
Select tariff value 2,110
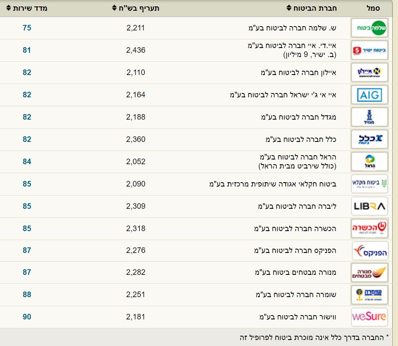coord(135,72)
